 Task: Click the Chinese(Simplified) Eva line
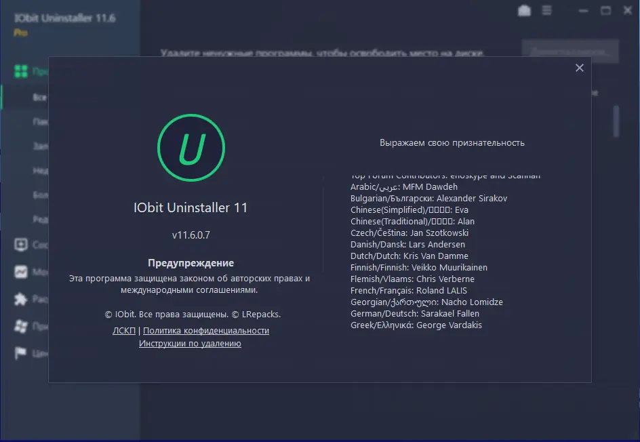pyautogui.click(x=409, y=209)
